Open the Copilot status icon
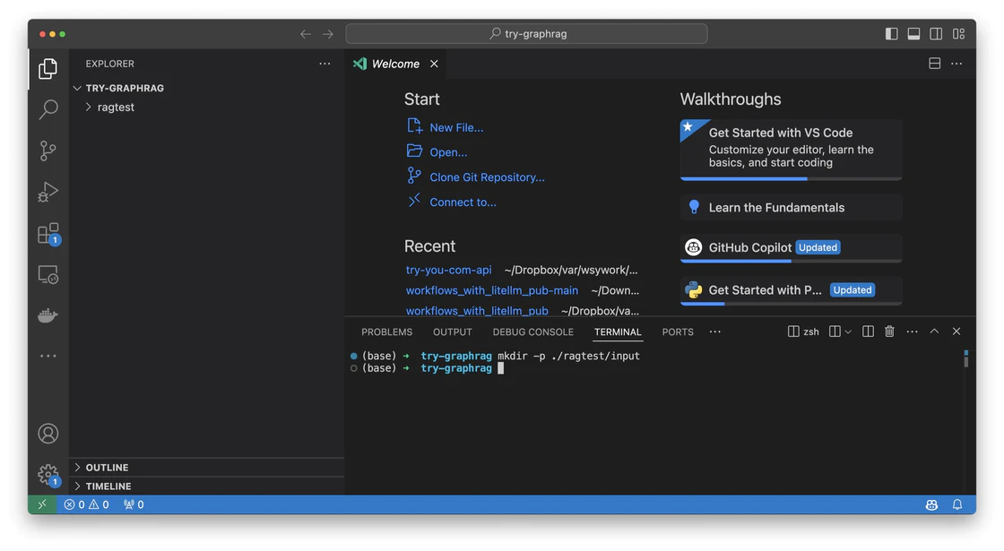This screenshot has width=1004, height=551. tap(931, 505)
